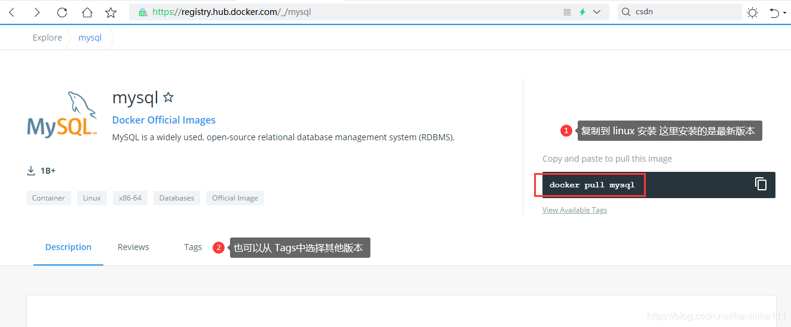The image size is (791, 327).
Task: Select the docker pull mysql command text
Action: coord(592,185)
